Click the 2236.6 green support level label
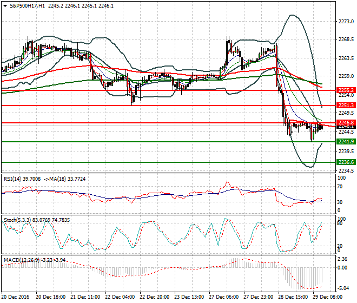357x303 pixels. click(346, 162)
